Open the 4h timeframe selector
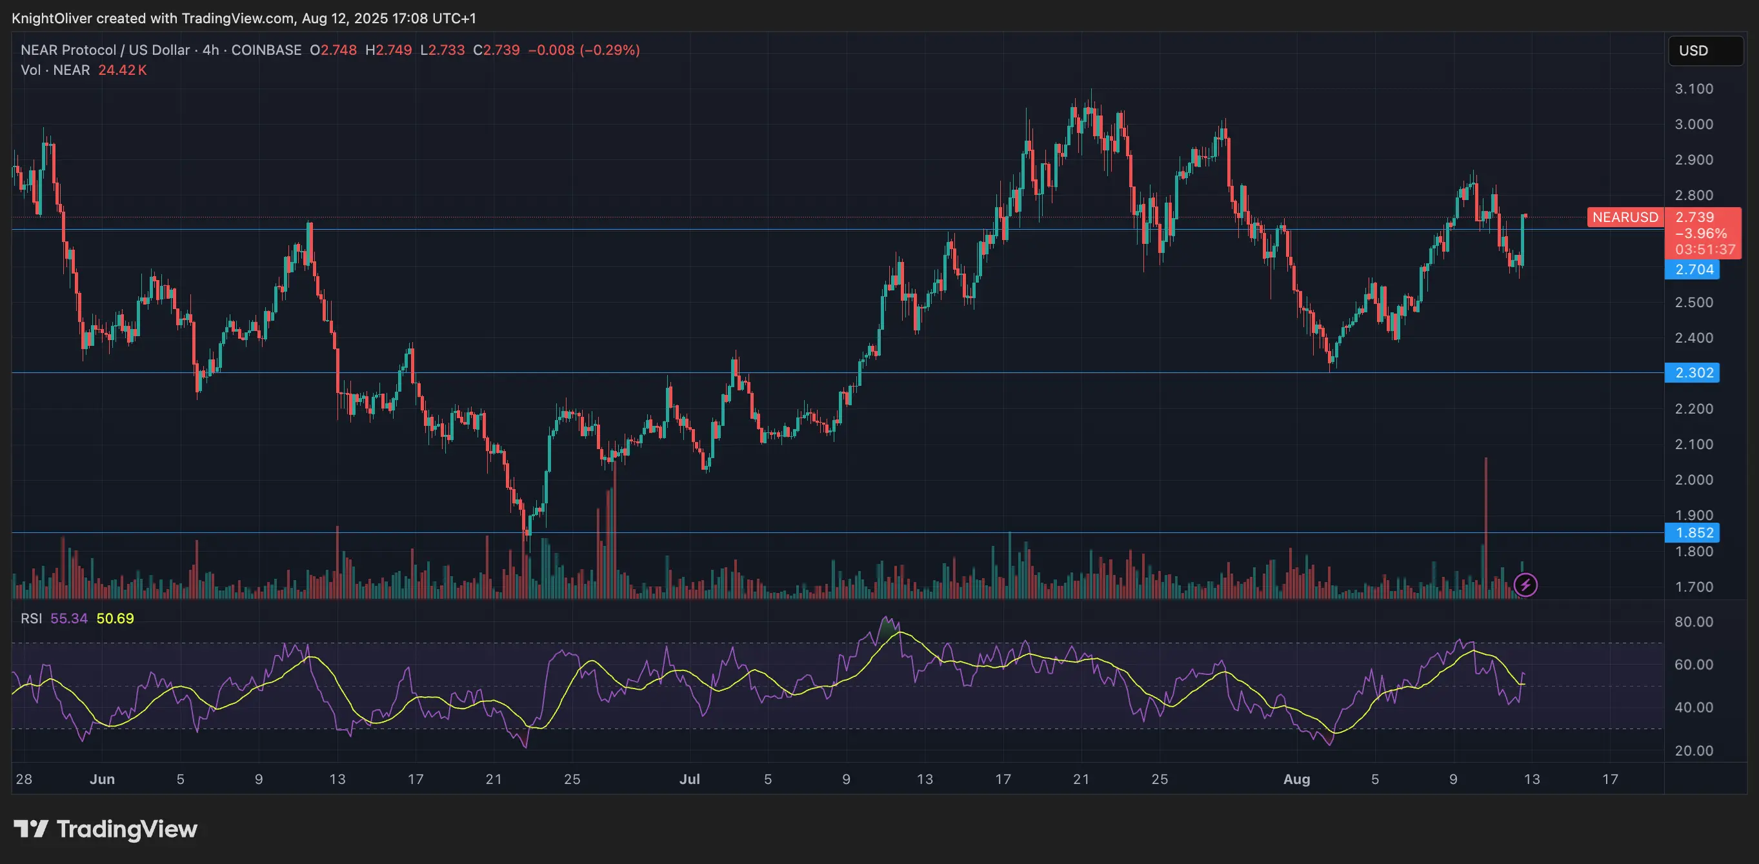 [x=208, y=50]
